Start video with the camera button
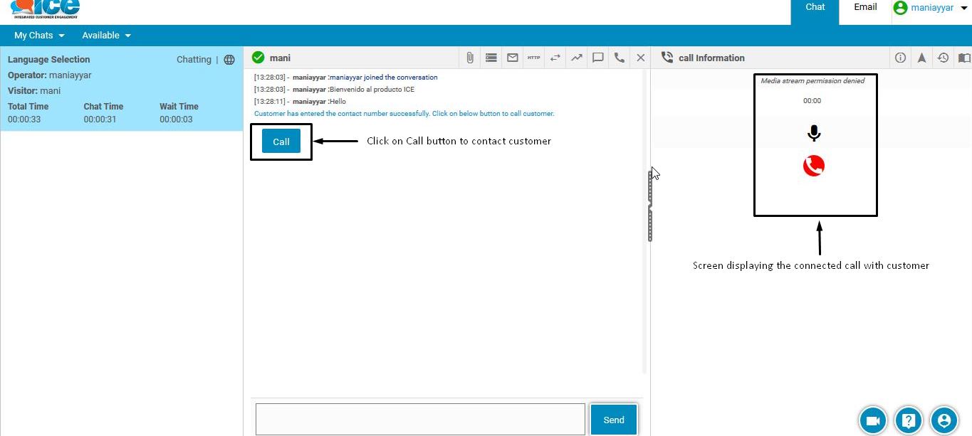Viewport: 972px width, 436px height. pyautogui.click(x=872, y=420)
